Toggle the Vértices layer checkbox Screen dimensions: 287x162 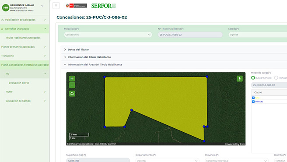tap(253, 102)
